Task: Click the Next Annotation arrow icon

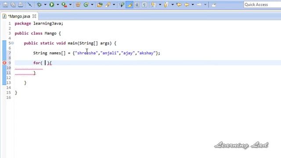Action: (153, 5)
